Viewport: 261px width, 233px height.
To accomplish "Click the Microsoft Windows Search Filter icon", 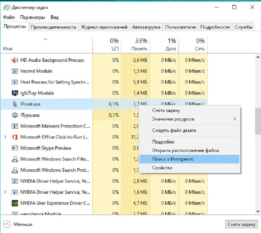I will [x=15, y=159].
